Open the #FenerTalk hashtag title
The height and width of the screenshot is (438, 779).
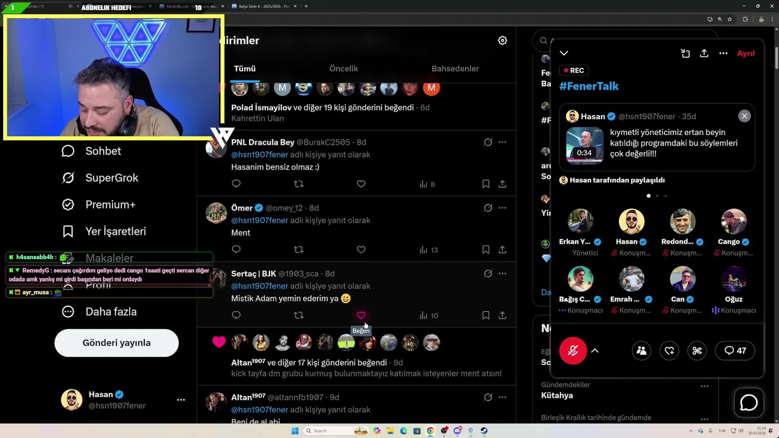click(589, 86)
